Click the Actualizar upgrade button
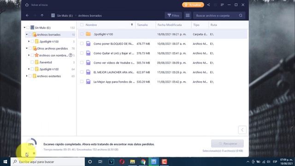Image resolution: width=295 pixels, height=166 pixels. (x=193, y=5)
